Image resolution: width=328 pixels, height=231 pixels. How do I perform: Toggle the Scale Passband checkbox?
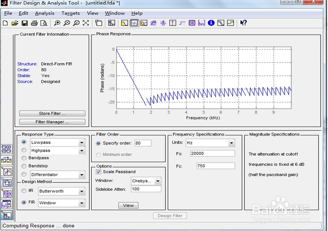(98, 172)
